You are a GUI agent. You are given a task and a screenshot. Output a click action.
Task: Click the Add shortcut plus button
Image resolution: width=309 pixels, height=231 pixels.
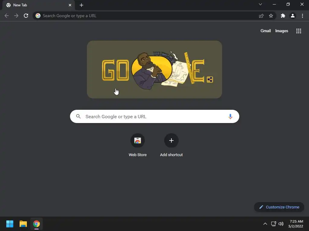[x=171, y=140]
